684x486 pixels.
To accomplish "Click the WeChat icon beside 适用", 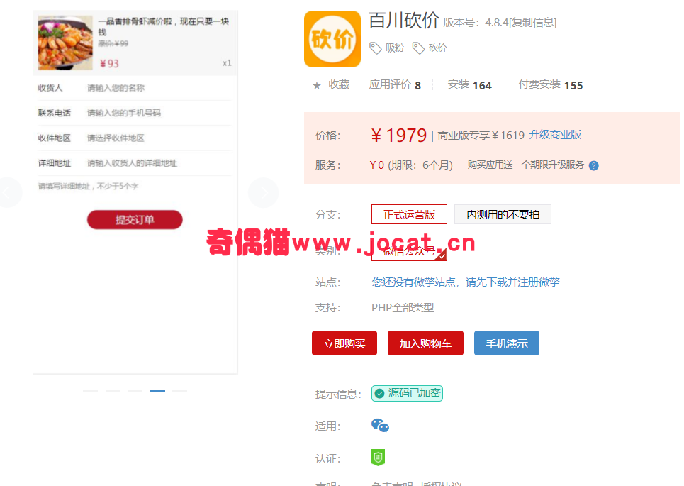I will click(380, 425).
